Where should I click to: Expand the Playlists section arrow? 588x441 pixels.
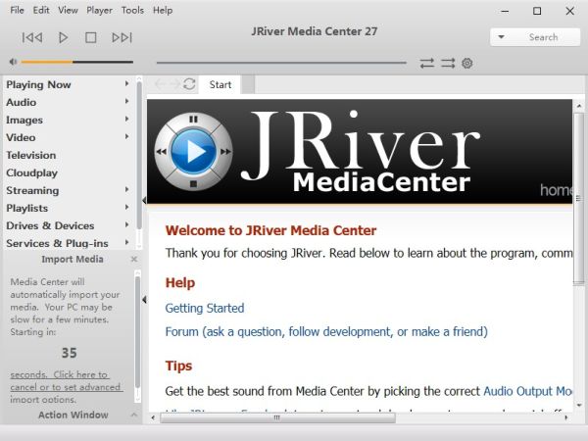tap(126, 208)
